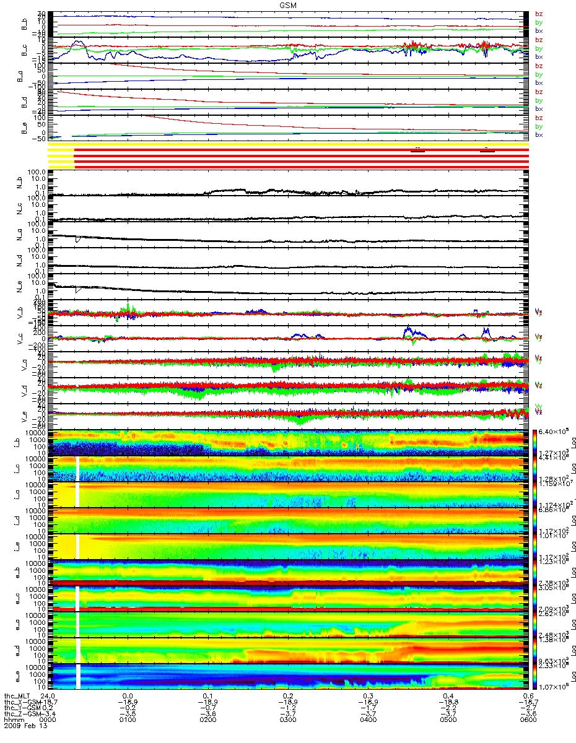Viewport: 576px width, 743px height.
Task: Click the 0400 time tick label
Action: pyautogui.click(x=368, y=720)
